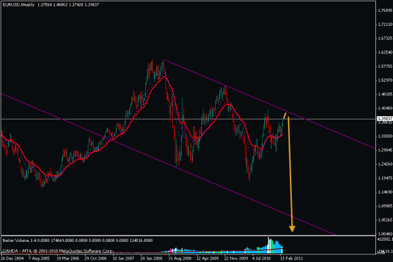Click the 29 Oct 2006 time axis label
Image resolution: width=393 pixels, height=262 pixels.
coord(96,259)
